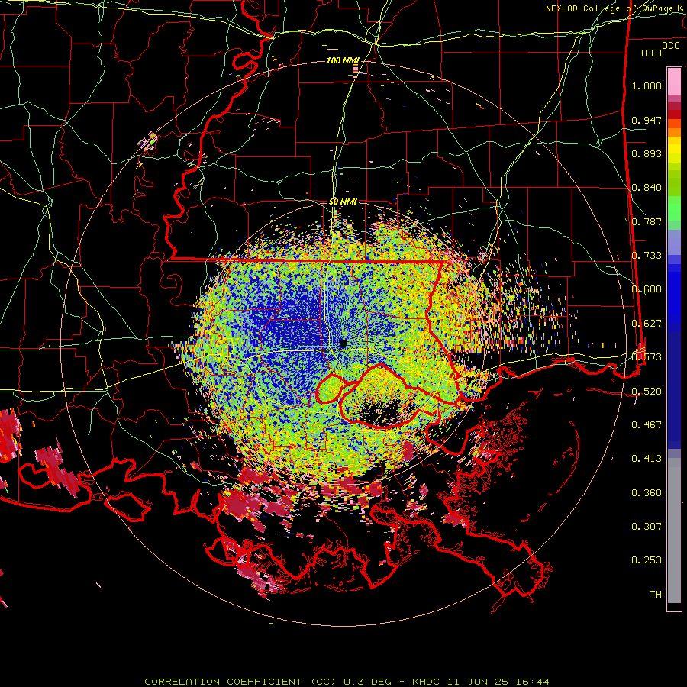Select the 0.893 legend value

[x=647, y=153]
